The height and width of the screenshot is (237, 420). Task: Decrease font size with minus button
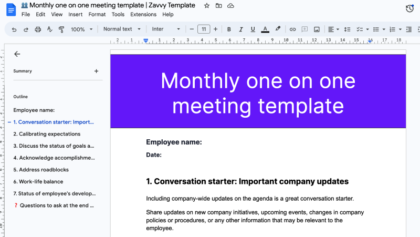click(192, 29)
